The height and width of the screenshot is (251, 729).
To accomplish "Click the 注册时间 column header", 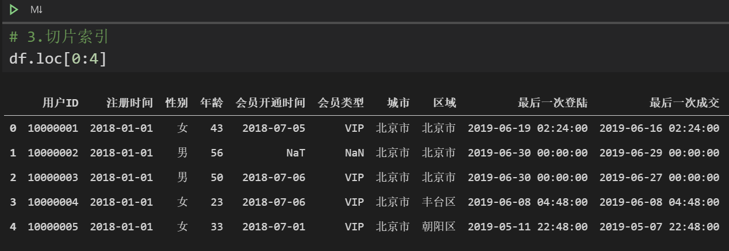I will pos(130,103).
